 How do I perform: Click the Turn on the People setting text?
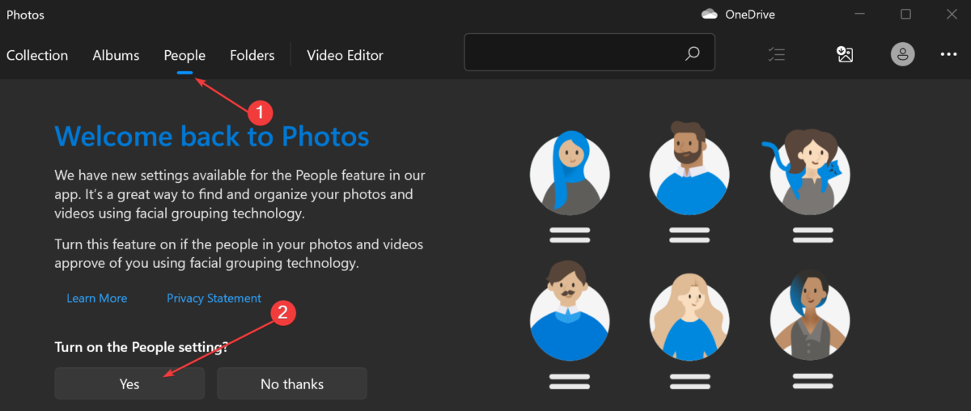(141, 347)
